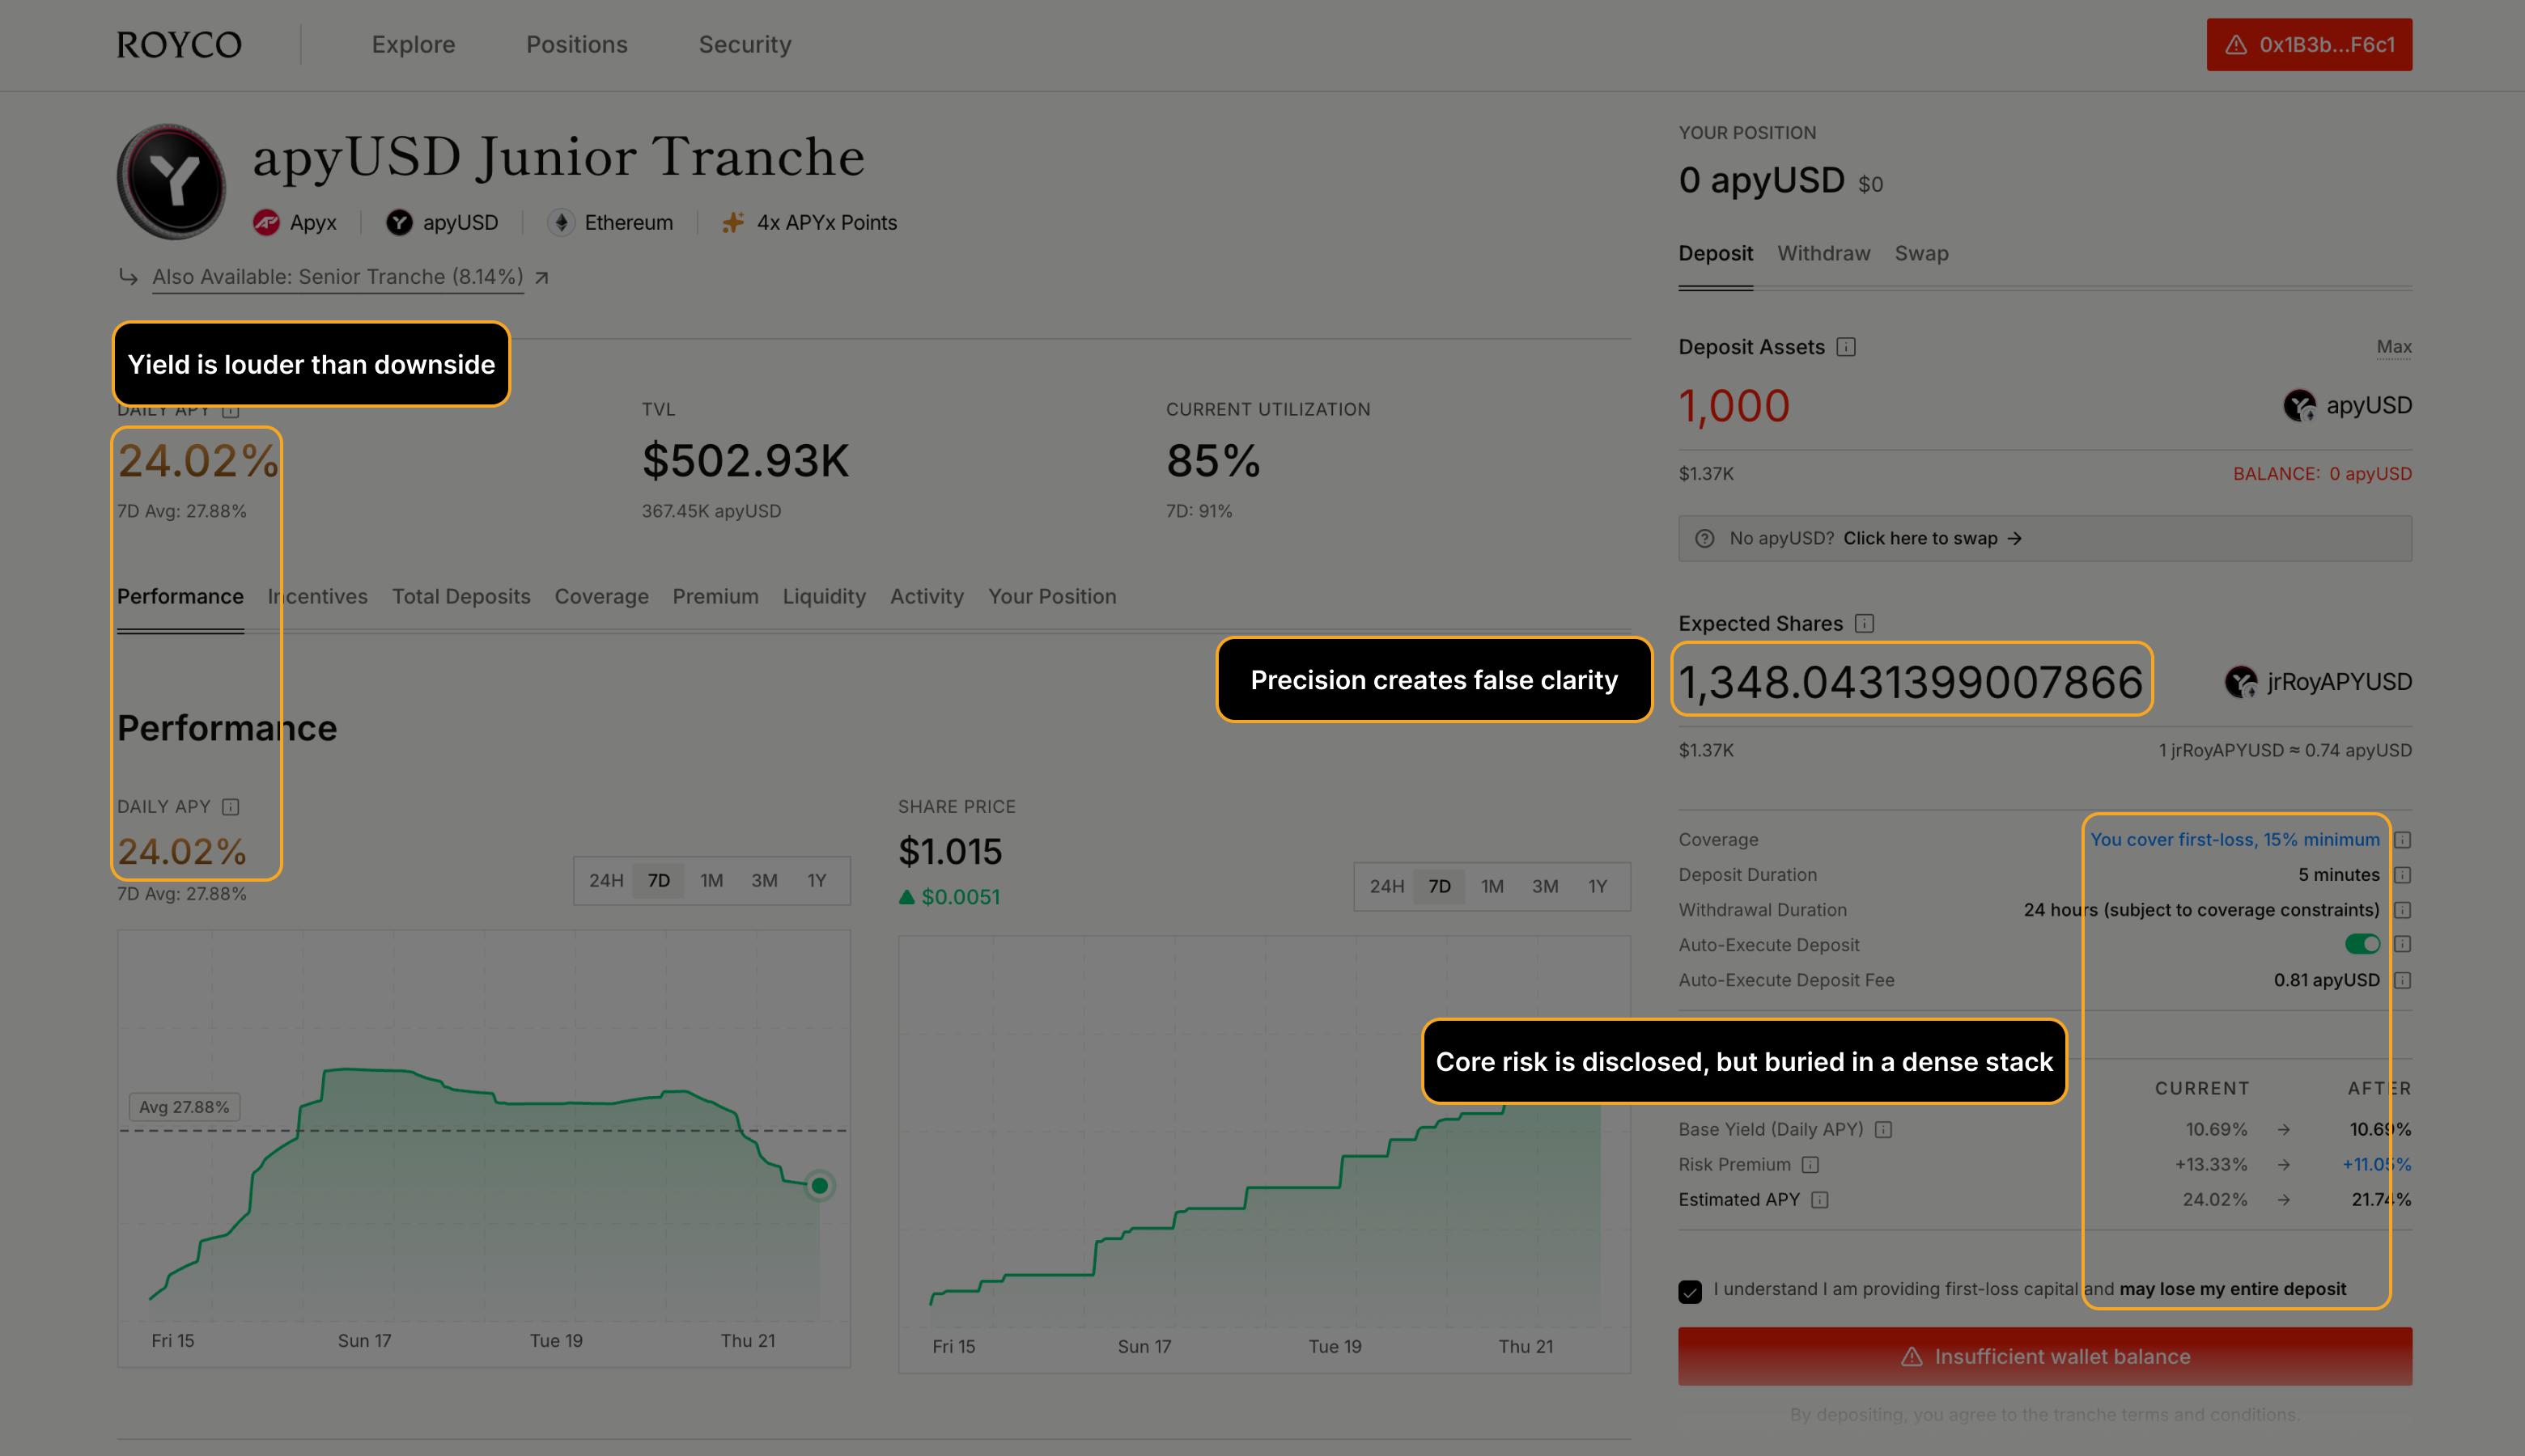The width and height of the screenshot is (2525, 1456).
Task: Click the external arrow beside Senior Tranche
Action: pos(541,278)
